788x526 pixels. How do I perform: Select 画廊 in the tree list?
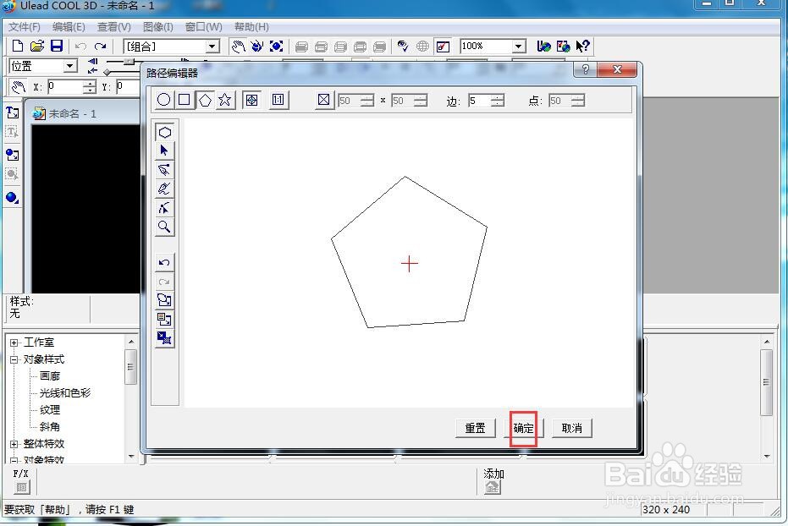coord(50,376)
